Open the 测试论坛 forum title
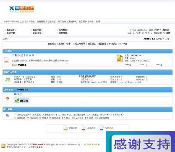Viewport: 175px width, 152px height. (x=18, y=55)
